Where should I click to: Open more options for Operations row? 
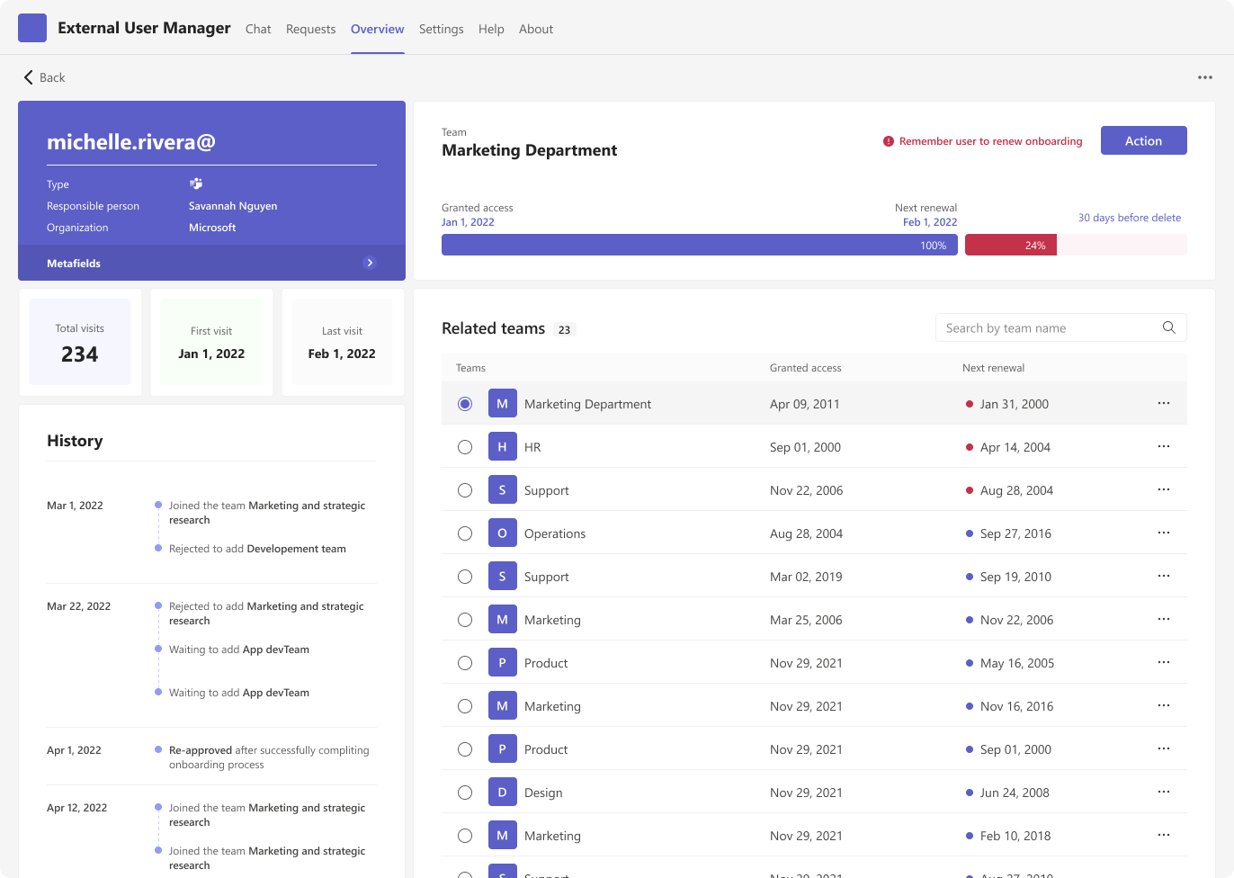[x=1163, y=533]
